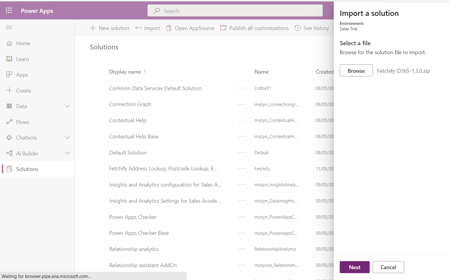The image size is (449, 280).
Task: Open the app launcher waffle icon
Action: [9, 10]
